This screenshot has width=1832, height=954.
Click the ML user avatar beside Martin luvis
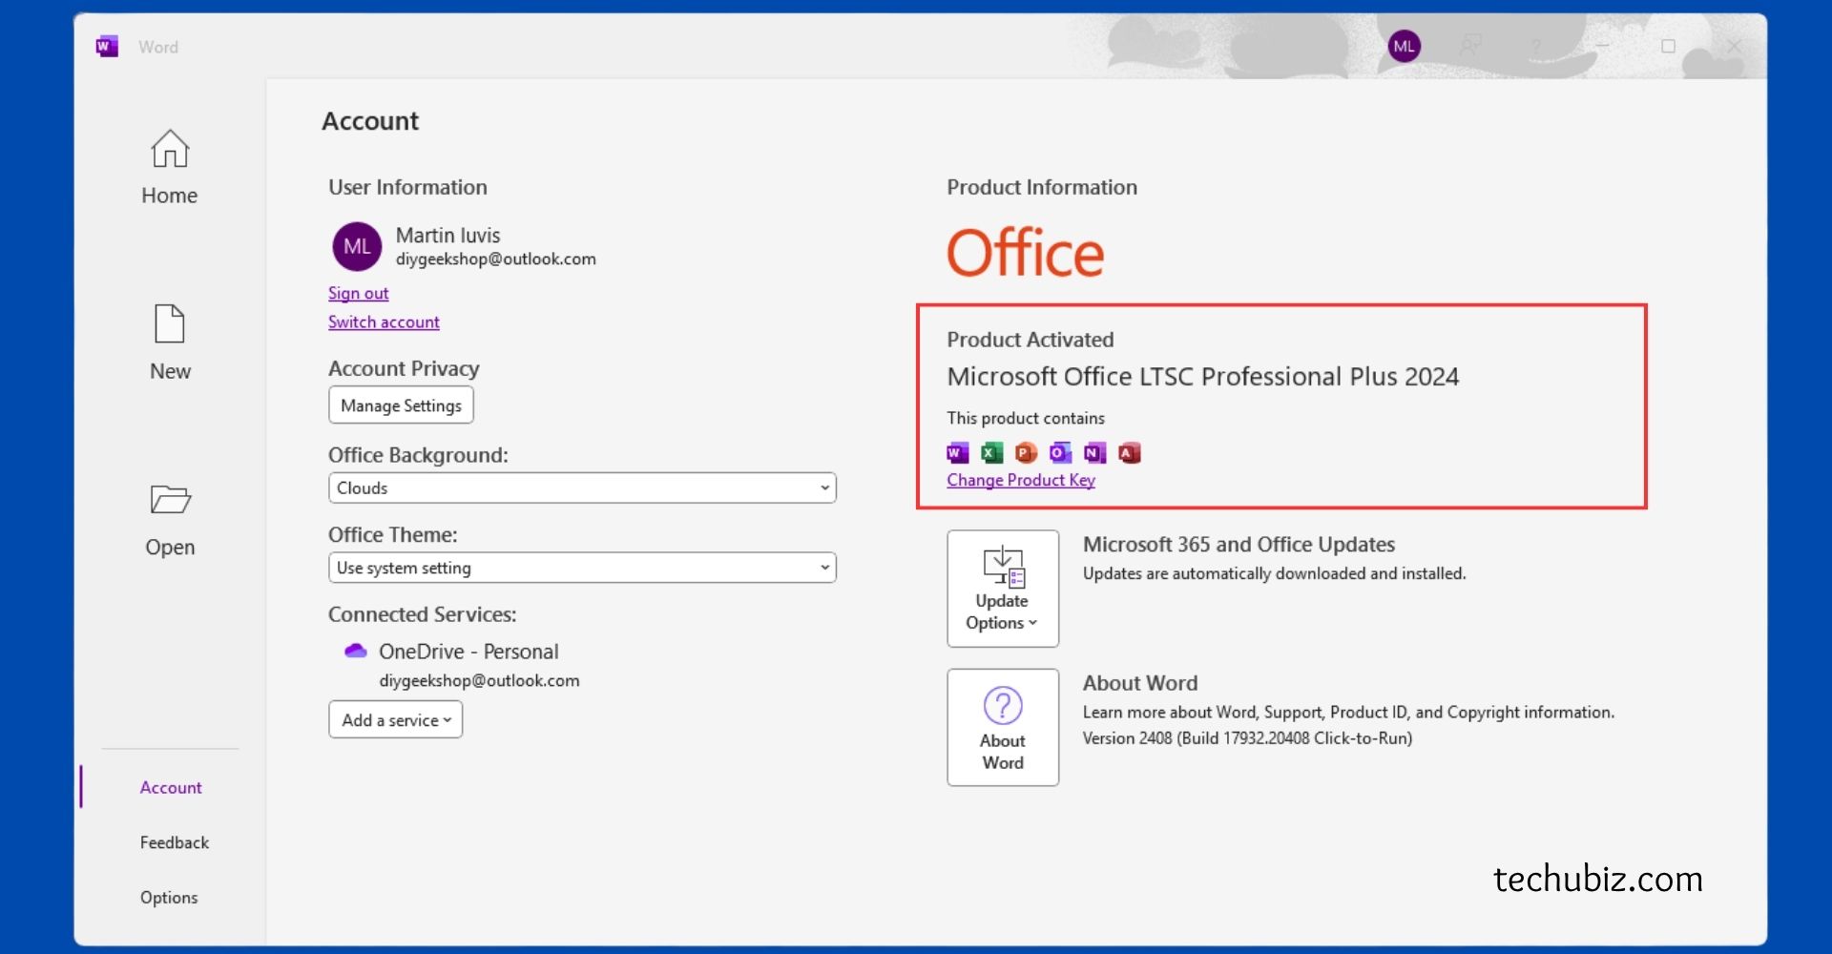click(x=357, y=246)
